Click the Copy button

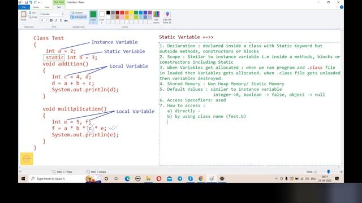(33, 17)
